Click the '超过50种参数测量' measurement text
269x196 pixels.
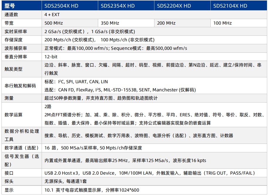(x=101, y=98)
